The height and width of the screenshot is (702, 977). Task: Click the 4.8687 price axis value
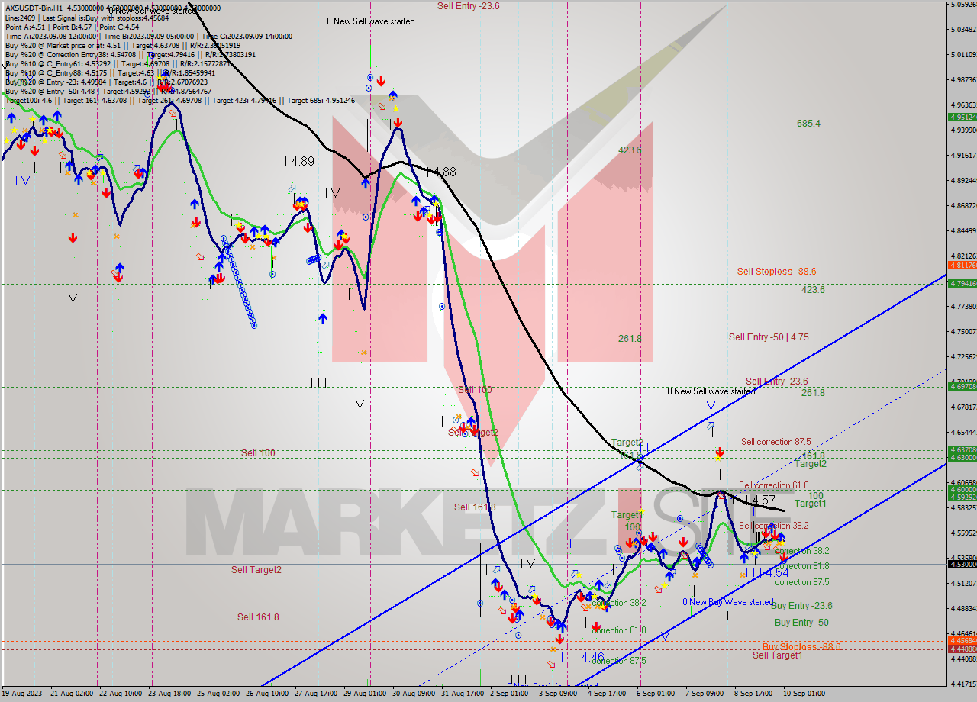[x=964, y=206]
